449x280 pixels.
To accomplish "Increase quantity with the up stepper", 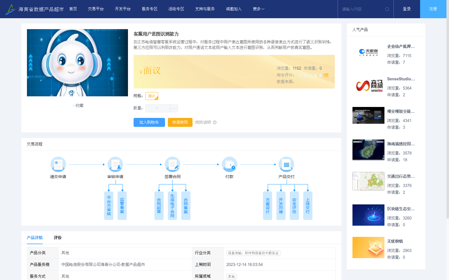I will point(174,106).
